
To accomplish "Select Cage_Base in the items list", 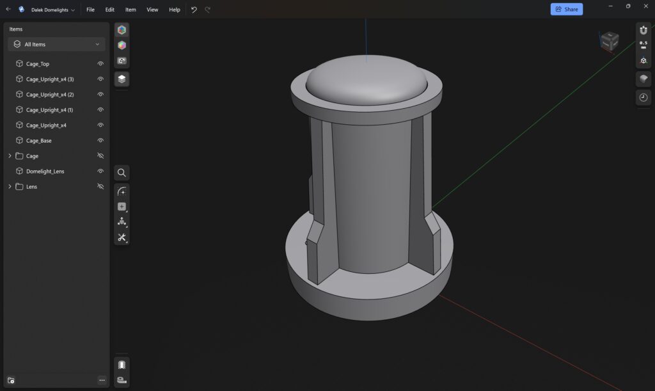I will point(39,141).
